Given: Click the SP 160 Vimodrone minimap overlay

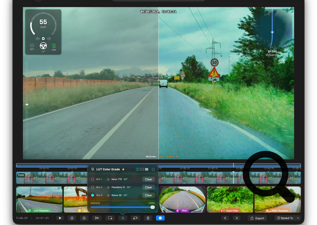Looking at the screenshot, I should click(x=272, y=33).
